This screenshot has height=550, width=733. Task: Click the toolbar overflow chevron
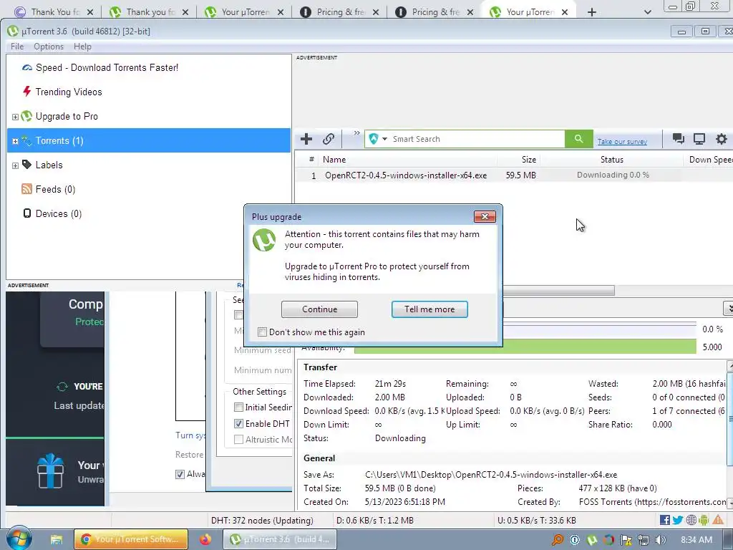coord(356,133)
